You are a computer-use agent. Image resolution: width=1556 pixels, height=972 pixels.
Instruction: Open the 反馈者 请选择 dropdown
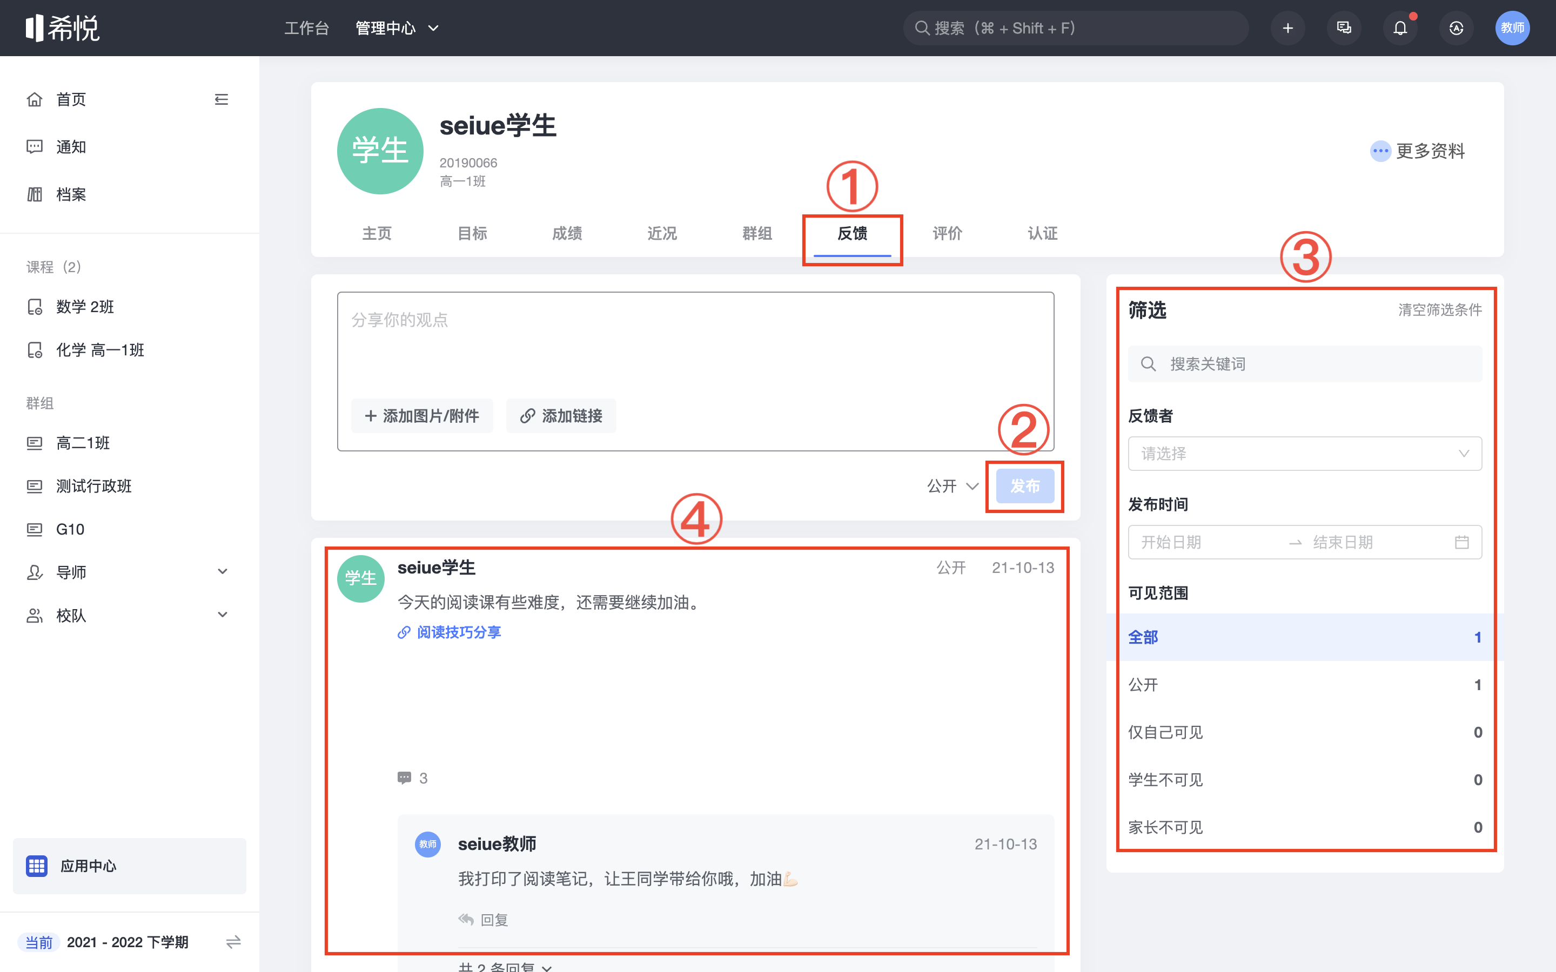(1305, 454)
